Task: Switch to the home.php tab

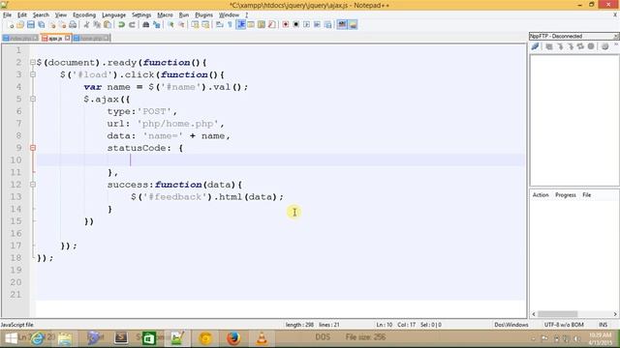Action: pyautogui.click(x=91, y=39)
